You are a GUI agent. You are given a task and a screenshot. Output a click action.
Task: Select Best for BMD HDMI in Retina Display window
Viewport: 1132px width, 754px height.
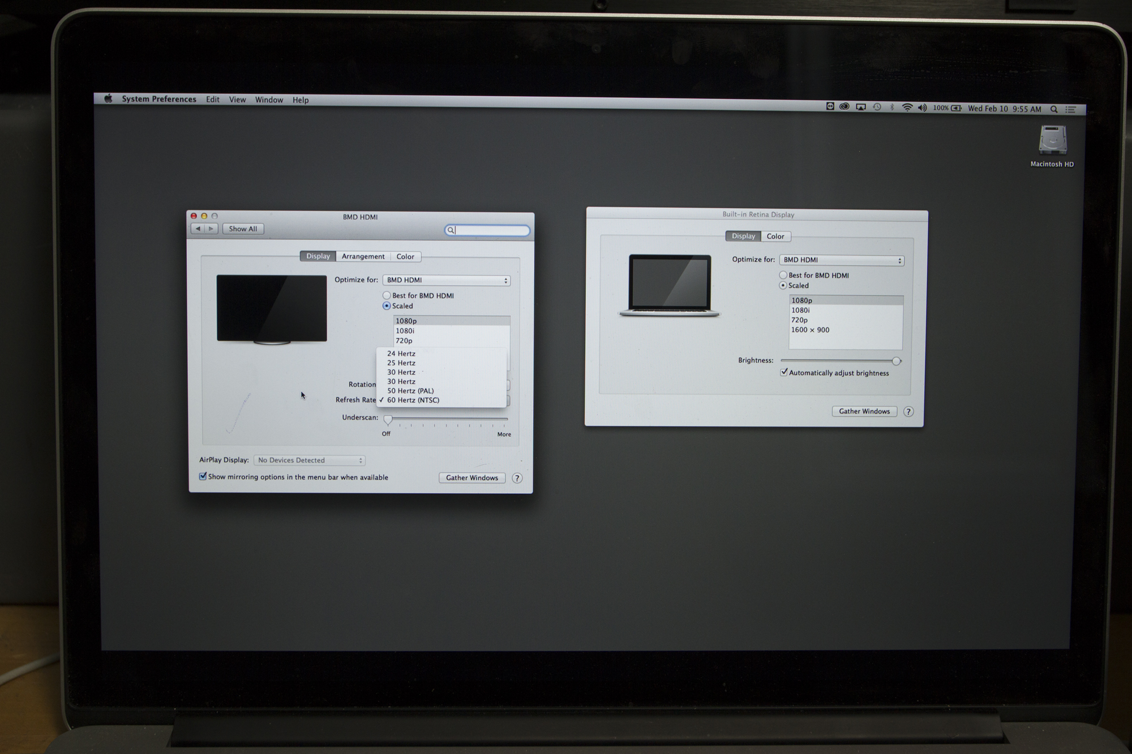pos(783,275)
